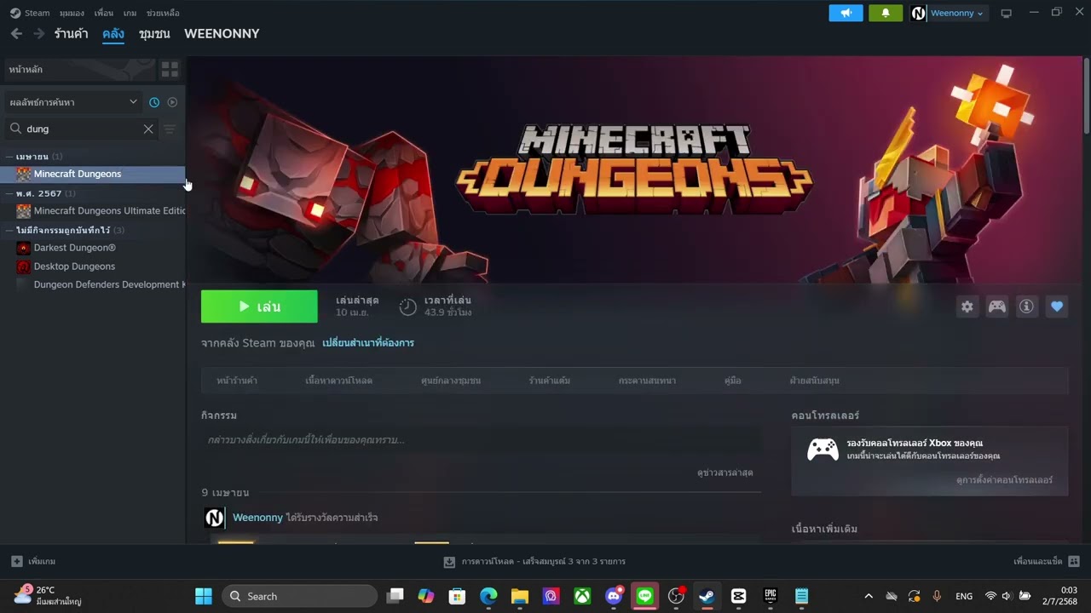This screenshot has height=613, width=1091.
Task: Open เนื้อหาดาวน์โหลด DLC tab
Action: pyautogui.click(x=338, y=381)
